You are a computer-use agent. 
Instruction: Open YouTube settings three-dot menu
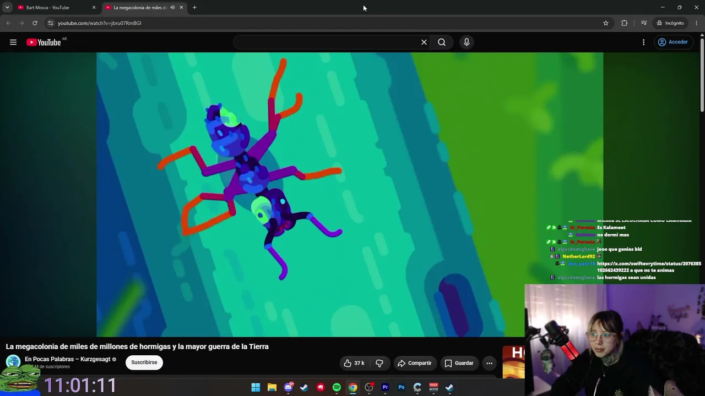[643, 42]
